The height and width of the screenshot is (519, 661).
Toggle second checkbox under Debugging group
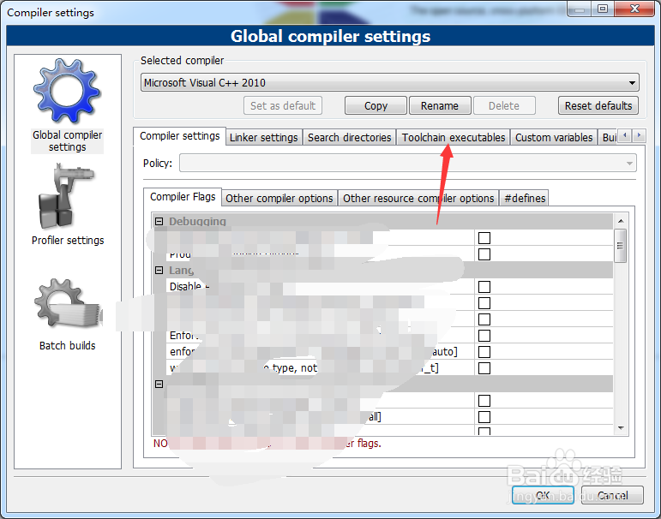484,254
